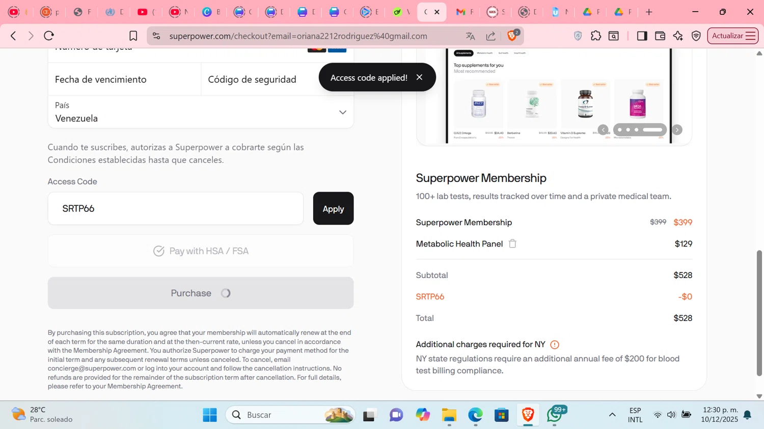764x429 pixels.
Task: Open File Explorer from taskbar
Action: pos(449,415)
